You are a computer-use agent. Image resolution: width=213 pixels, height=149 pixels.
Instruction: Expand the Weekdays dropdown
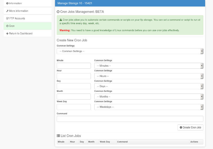tap(149, 107)
